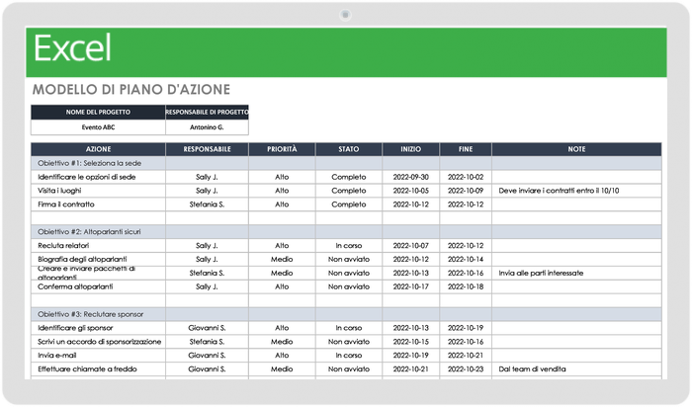Click the note Deve inviare i contratti entro il 10/10
Screen dimensions: 692x407
click(559, 191)
